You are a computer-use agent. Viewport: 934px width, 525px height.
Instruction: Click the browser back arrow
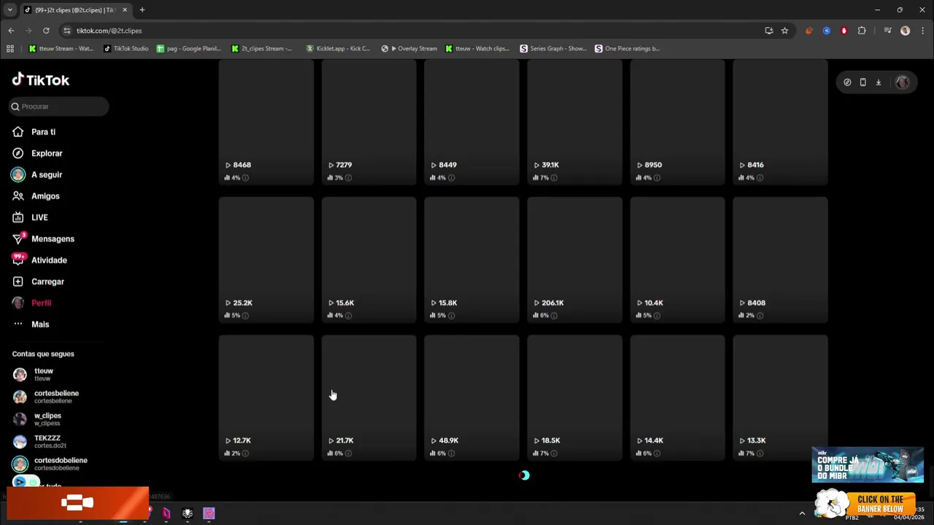point(11,31)
